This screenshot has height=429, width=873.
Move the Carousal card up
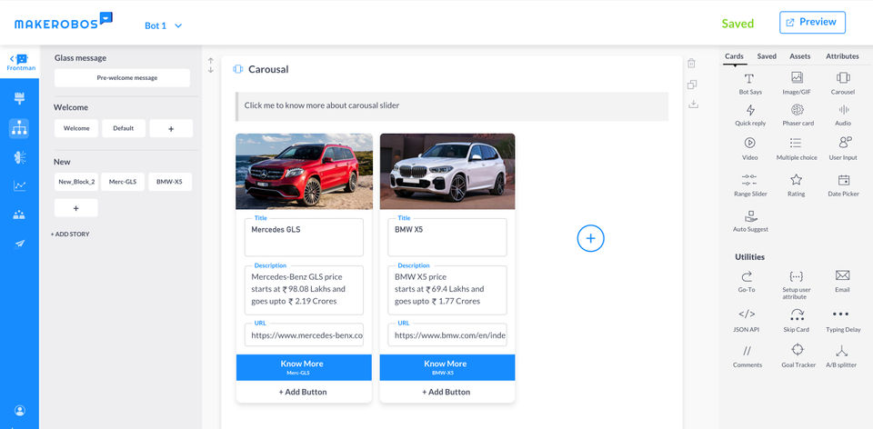pyautogui.click(x=210, y=61)
